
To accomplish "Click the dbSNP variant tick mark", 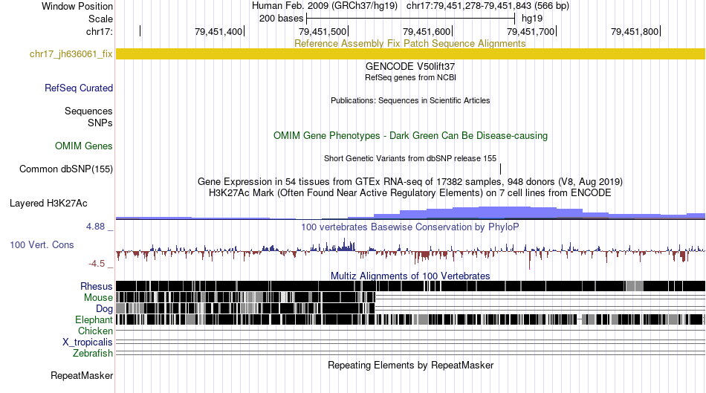I will pos(500,169).
